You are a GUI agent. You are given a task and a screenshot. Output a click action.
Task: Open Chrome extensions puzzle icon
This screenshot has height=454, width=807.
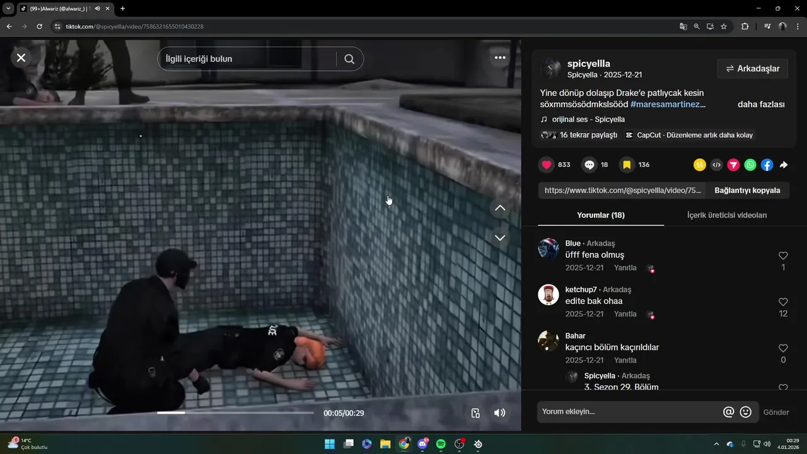coord(745,26)
